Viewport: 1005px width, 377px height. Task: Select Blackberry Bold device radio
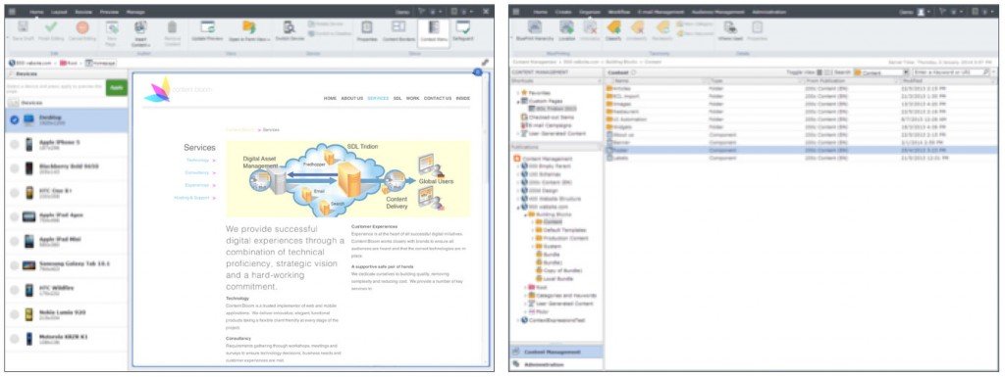14,168
